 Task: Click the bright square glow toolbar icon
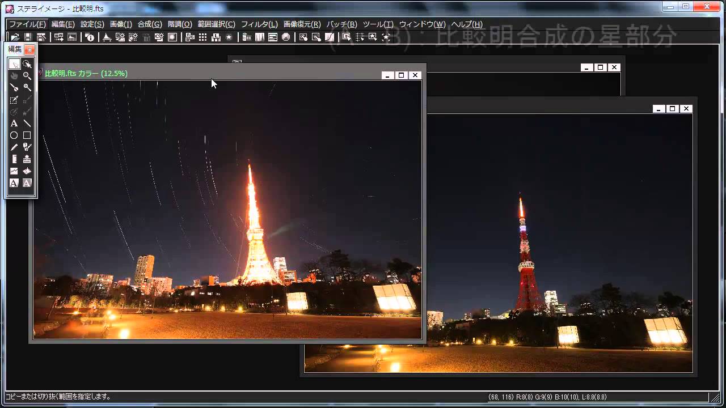(x=171, y=37)
